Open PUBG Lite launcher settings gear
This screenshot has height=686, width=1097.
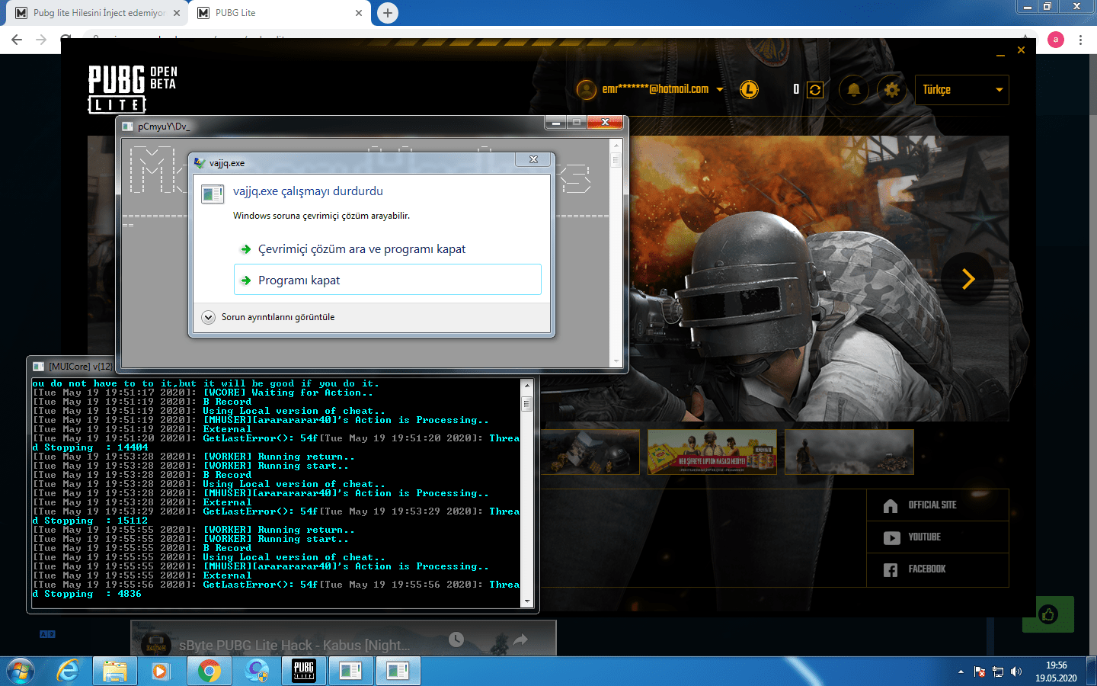coord(892,90)
